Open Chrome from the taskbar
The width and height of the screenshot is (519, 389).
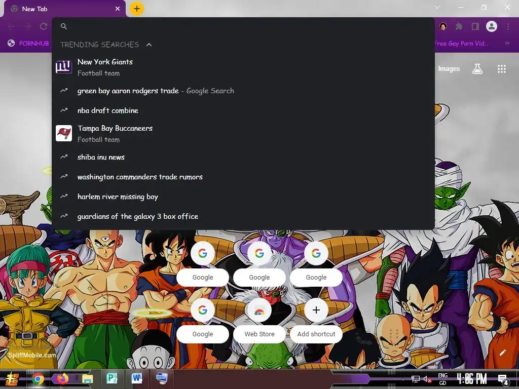(x=38, y=379)
